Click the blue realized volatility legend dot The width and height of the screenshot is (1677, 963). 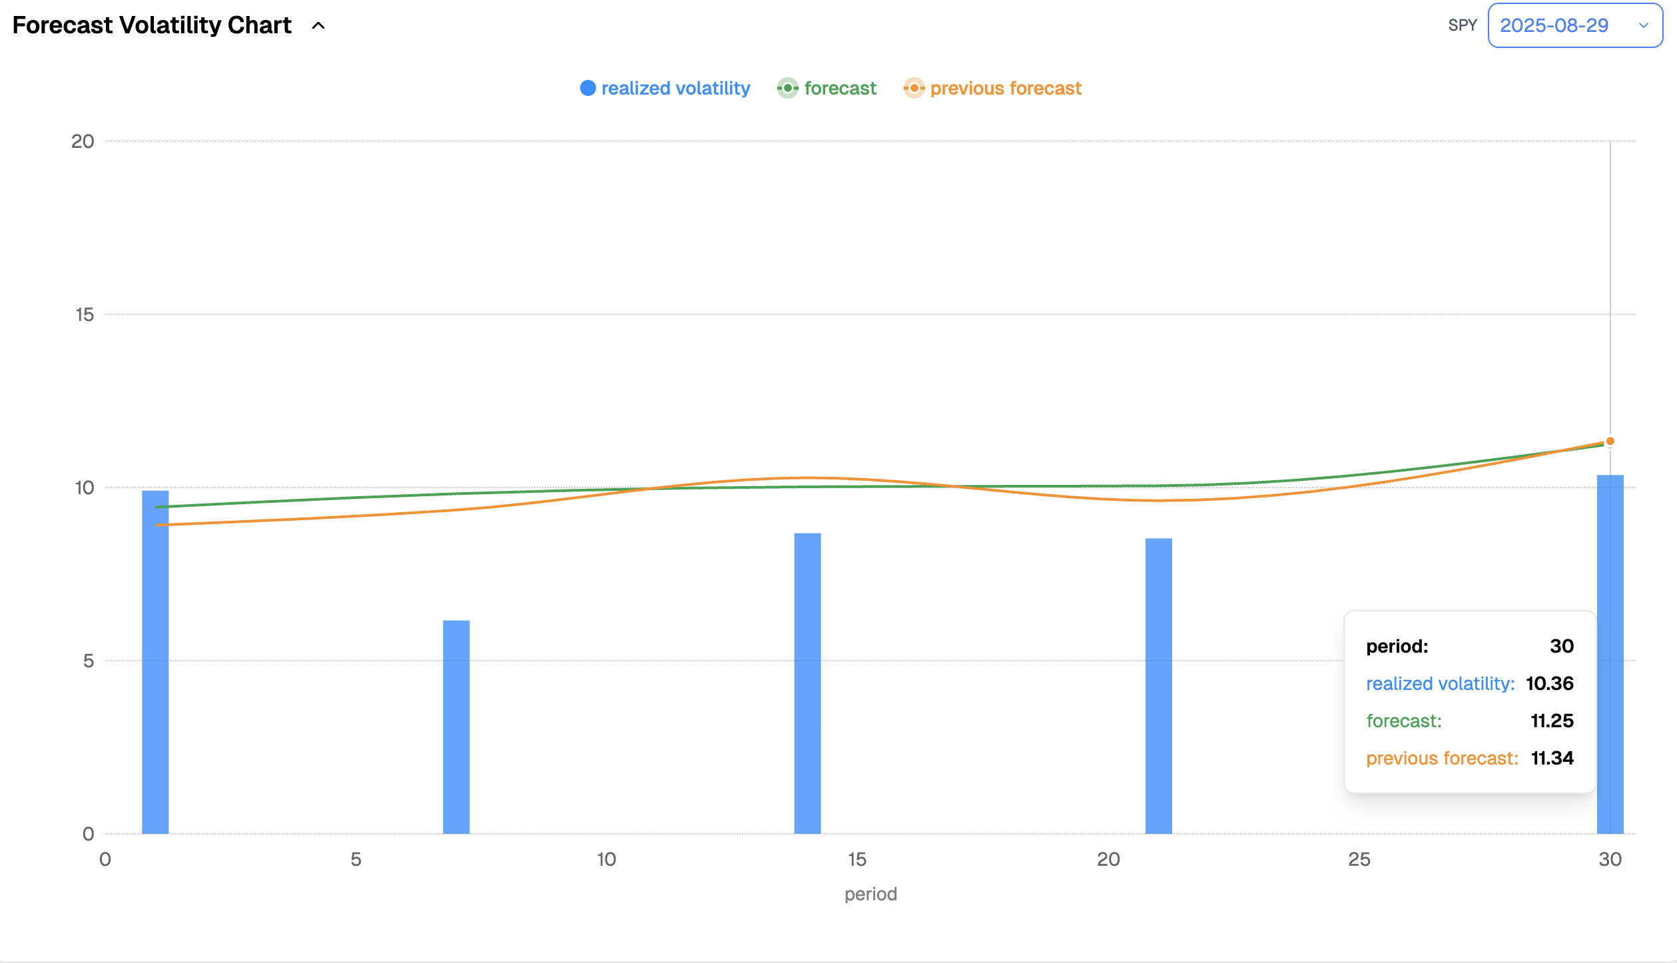(587, 89)
